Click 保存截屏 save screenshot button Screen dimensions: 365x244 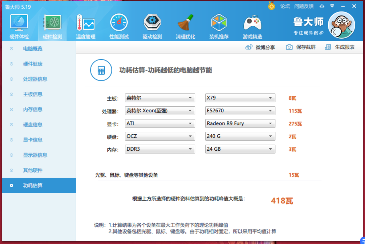click(301, 47)
